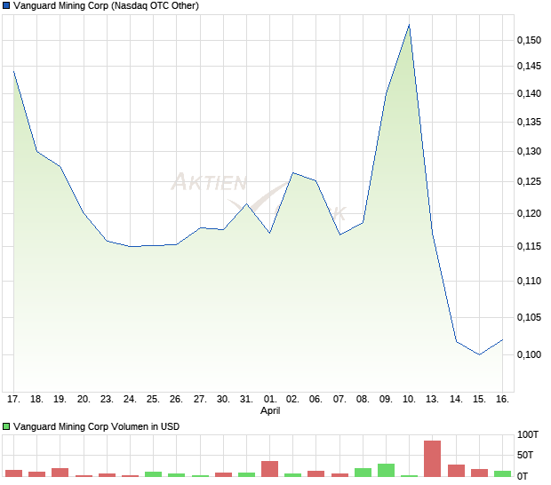This screenshot has width=551, height=485.
Task: Click the '09.' date label on the date axis
Action: click(x=386, y=399)
